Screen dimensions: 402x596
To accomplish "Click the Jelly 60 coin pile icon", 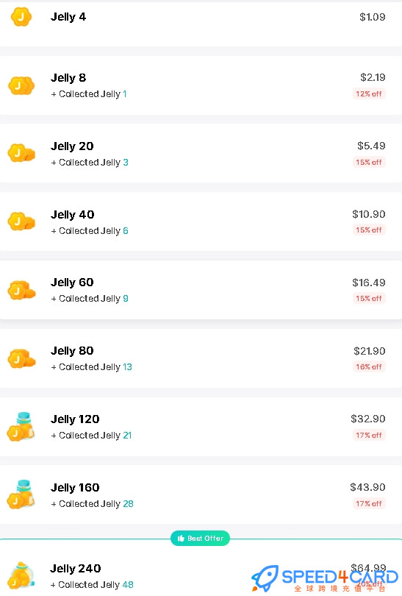I will pos(21,291).
